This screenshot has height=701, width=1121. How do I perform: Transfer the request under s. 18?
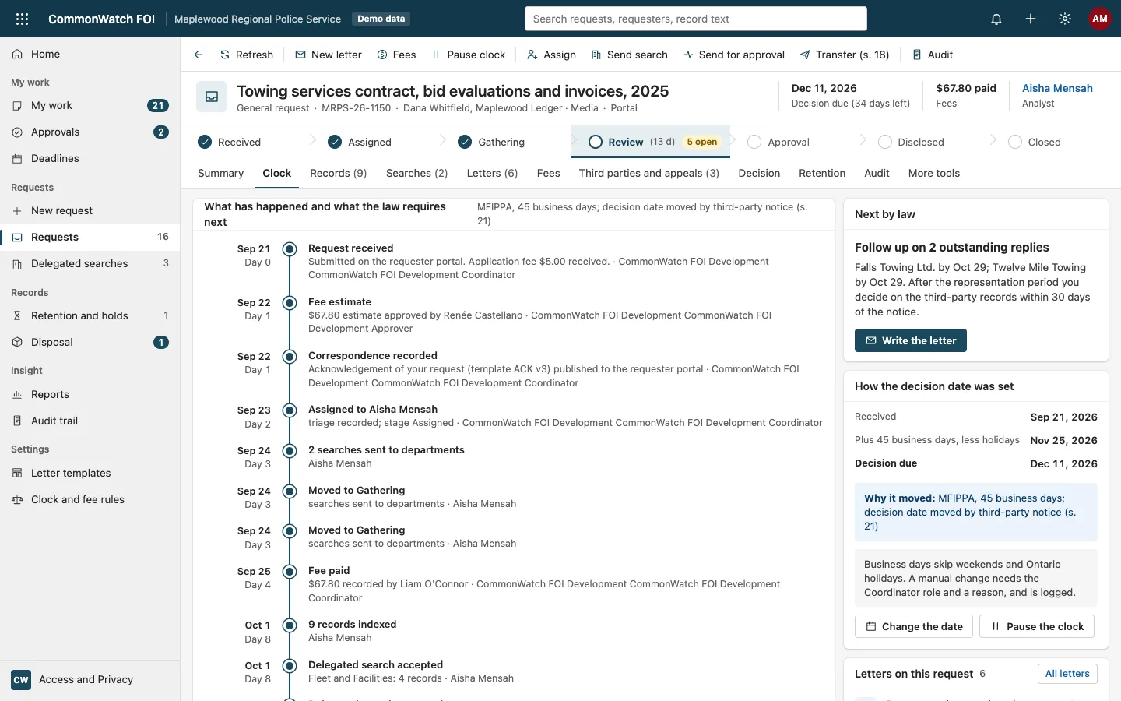point(845,55)
